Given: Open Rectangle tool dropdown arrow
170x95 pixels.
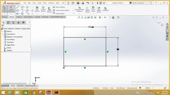Looking at the screenshot, I should (x=20, y=11).
